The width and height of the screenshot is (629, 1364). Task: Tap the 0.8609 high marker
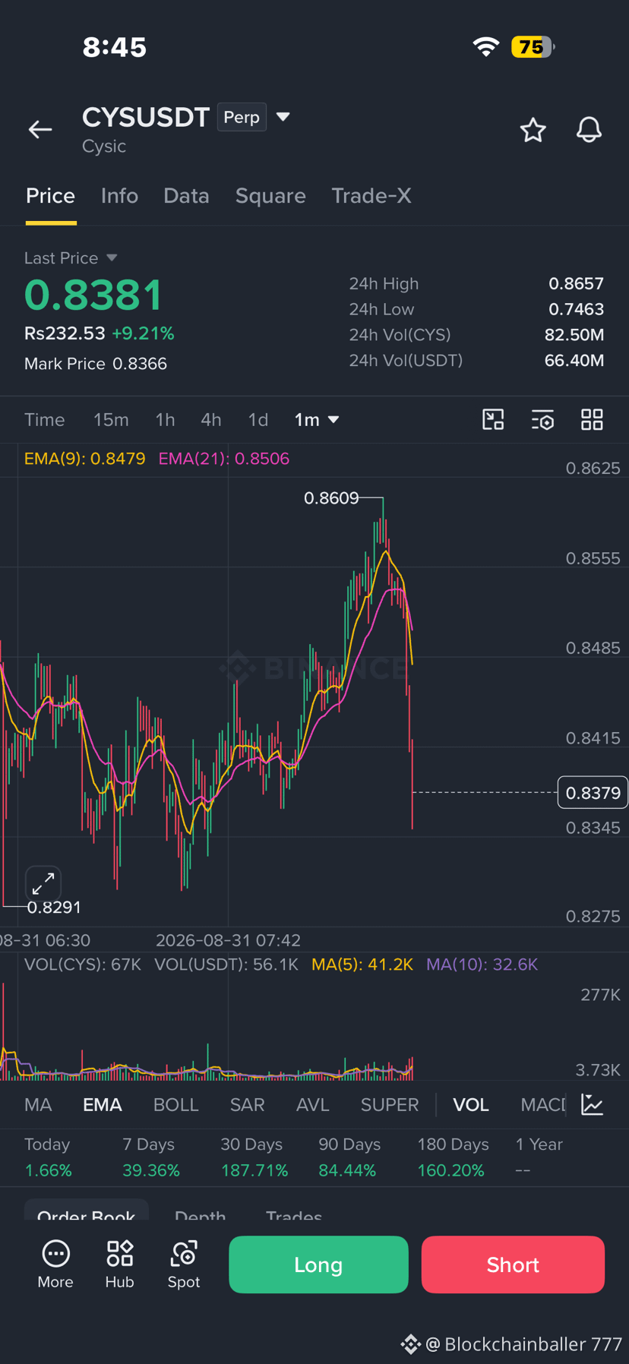point(331,498)
